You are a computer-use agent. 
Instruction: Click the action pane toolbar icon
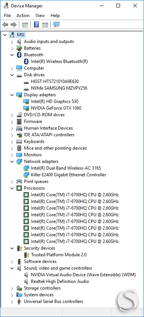pos(45,25)
